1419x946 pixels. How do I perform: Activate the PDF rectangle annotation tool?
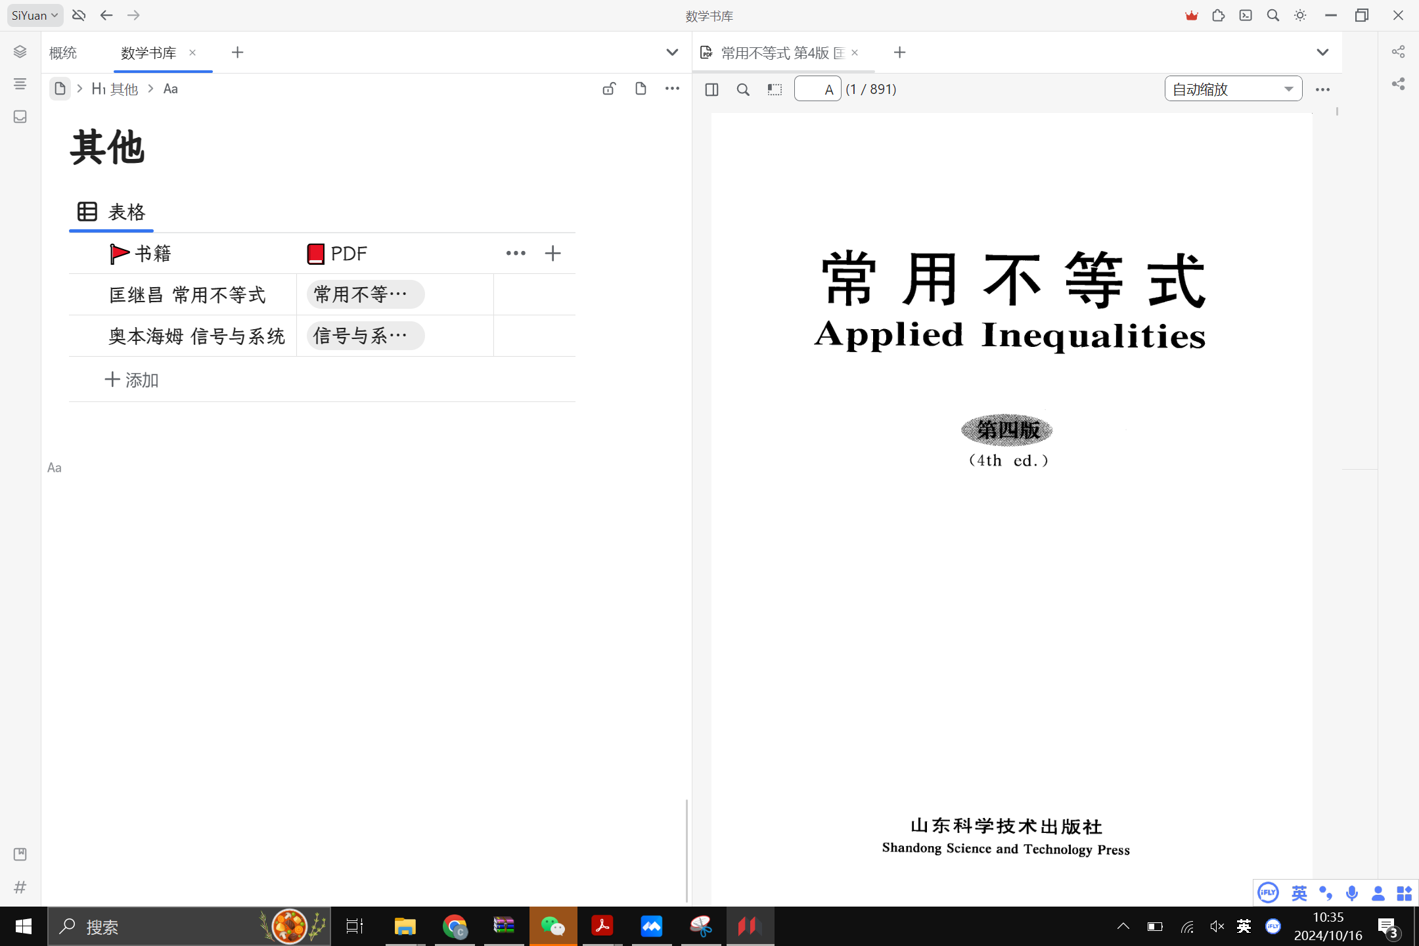775,89
